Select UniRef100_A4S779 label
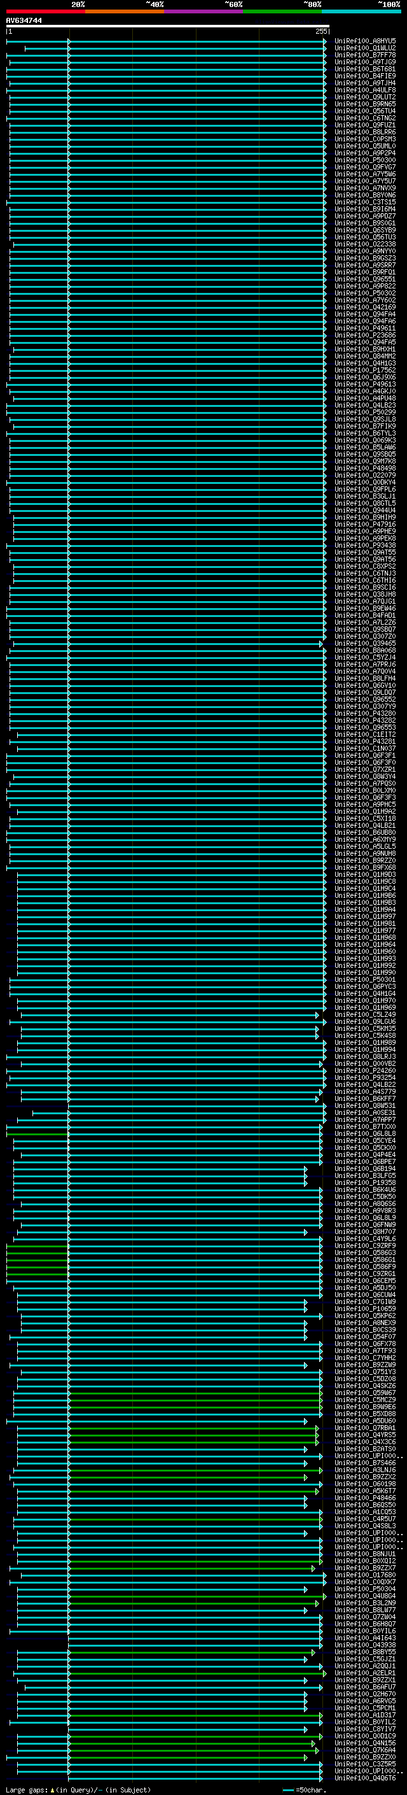 point(365,1092)
